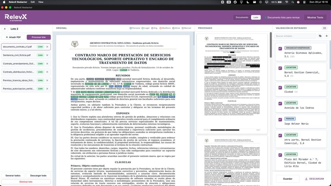
Task: Click the hide-entities eye-slash icon
Action: pyautogui.click(x=320, y=36)
